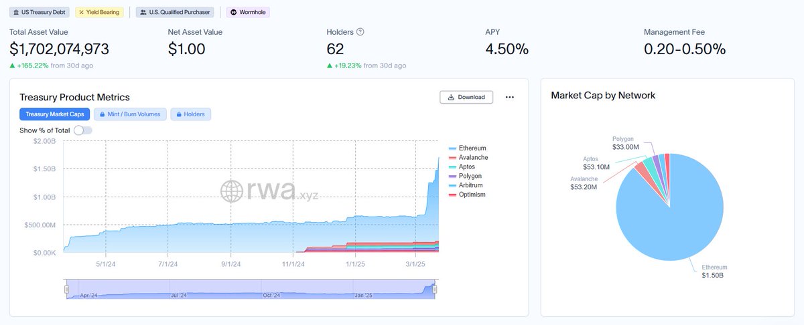Click the Avalanche $53.20M pie label
Image resolution: width=804 pixels, height=325 pixels.
click(584, 183)
